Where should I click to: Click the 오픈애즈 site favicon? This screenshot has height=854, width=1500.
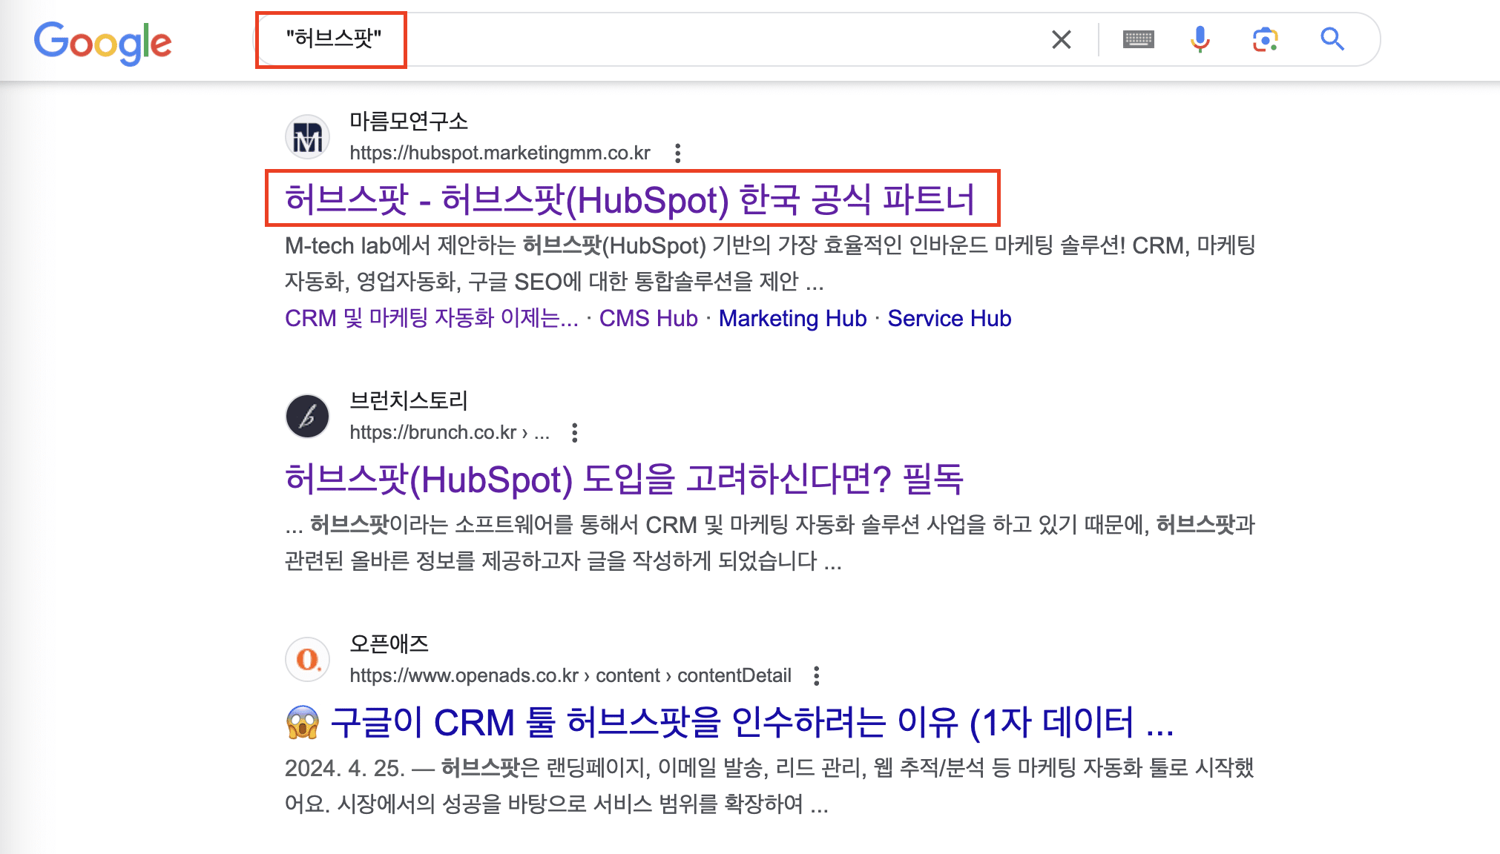307,659
